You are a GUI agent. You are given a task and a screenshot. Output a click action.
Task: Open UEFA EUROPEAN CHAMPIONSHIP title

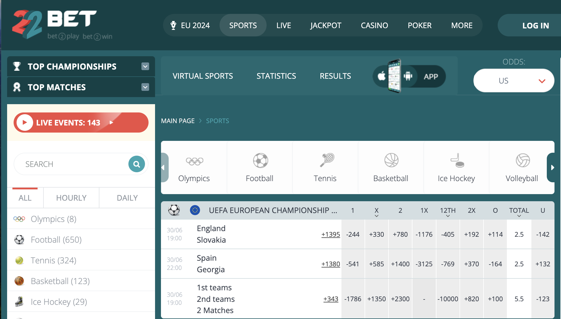pyautogui.click(x=273, y=210)
